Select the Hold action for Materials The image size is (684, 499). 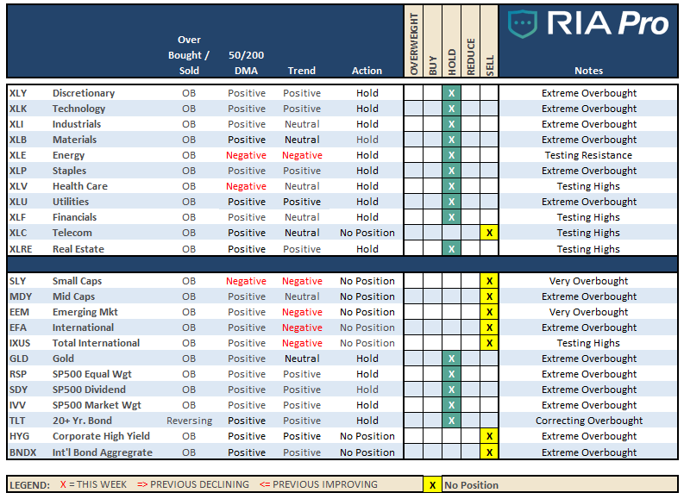click(367, 140)
